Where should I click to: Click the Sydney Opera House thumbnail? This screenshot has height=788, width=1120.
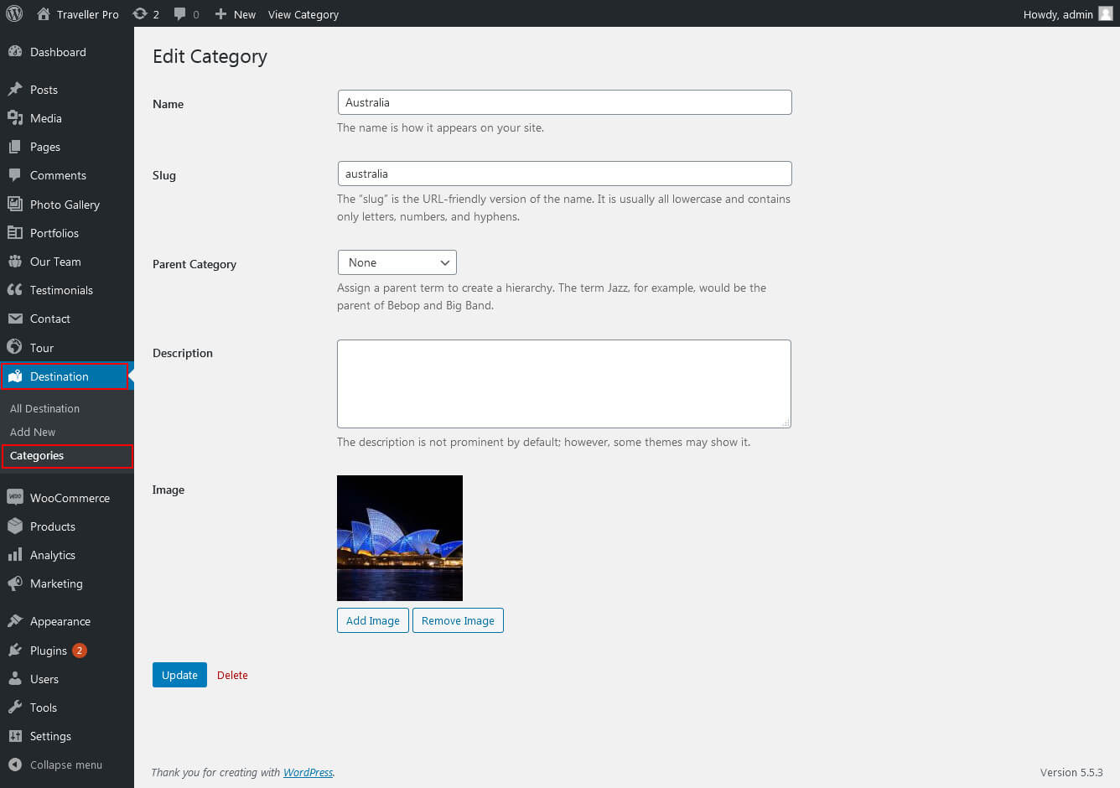pyautogui.click(x=400, y=538)
